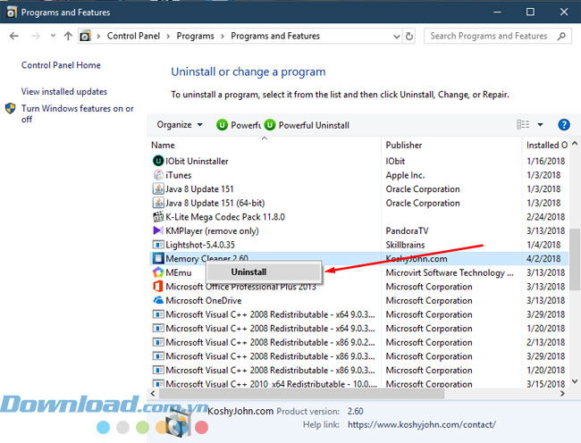Viewport: 581px width, 443px height.
Task: Open the koshyjohn.com contact help link
Action: (421, 424)
